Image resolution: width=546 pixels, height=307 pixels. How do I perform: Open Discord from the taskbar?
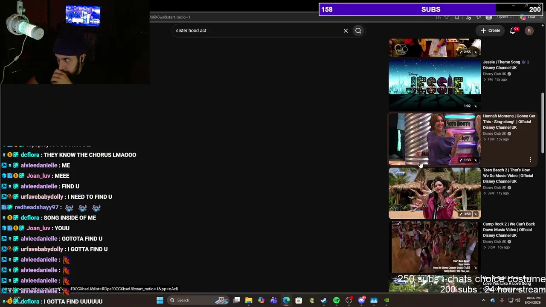pos(361,300)
